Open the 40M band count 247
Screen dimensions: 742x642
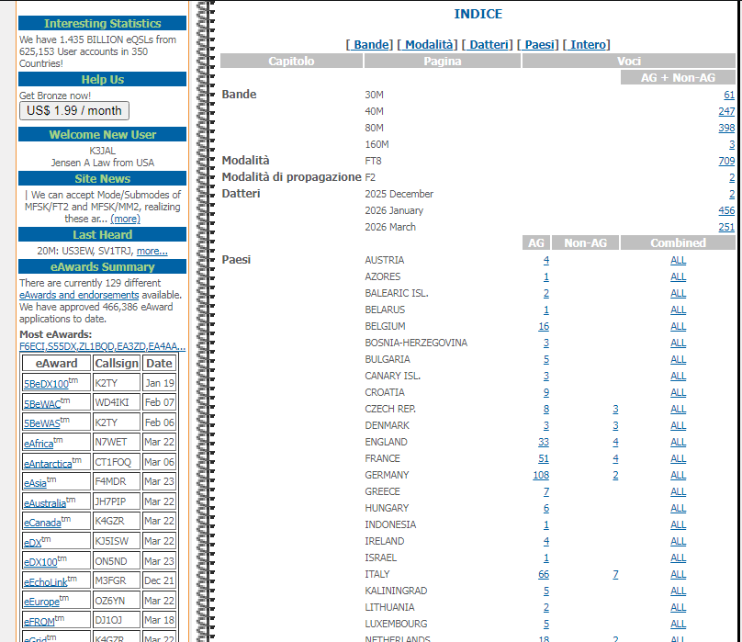(726, 111)
